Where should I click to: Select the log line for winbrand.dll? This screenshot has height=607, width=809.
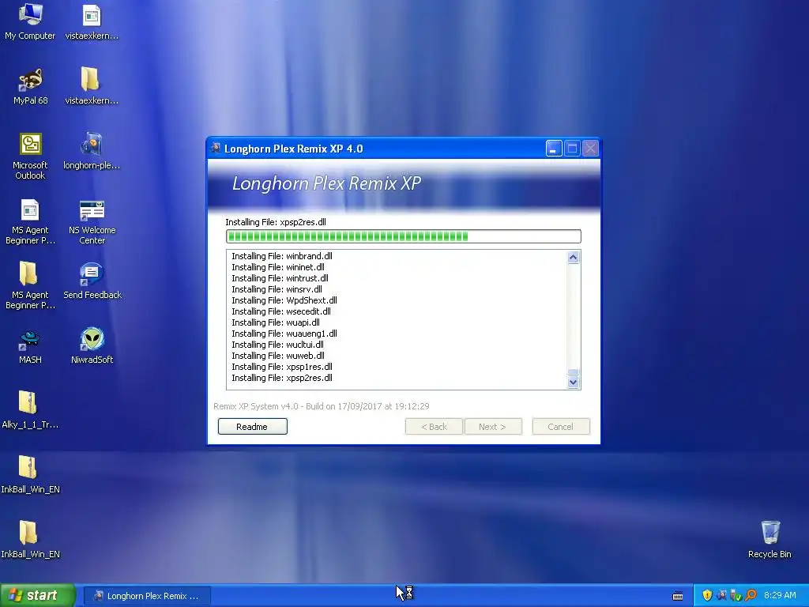click(282, 256)
